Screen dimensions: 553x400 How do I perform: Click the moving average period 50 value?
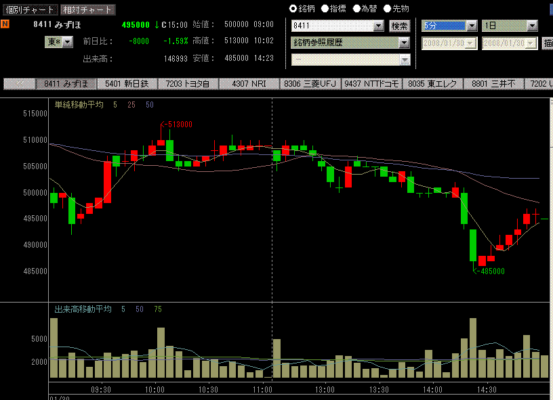point(150,105)
